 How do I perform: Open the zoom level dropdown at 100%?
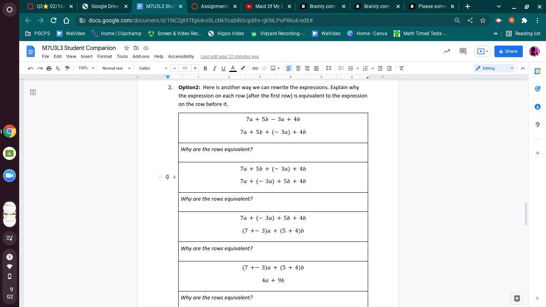pos(86,68)
